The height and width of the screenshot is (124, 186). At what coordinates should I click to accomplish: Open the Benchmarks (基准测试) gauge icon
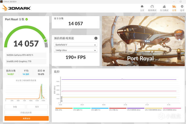[x=152, y=7]
